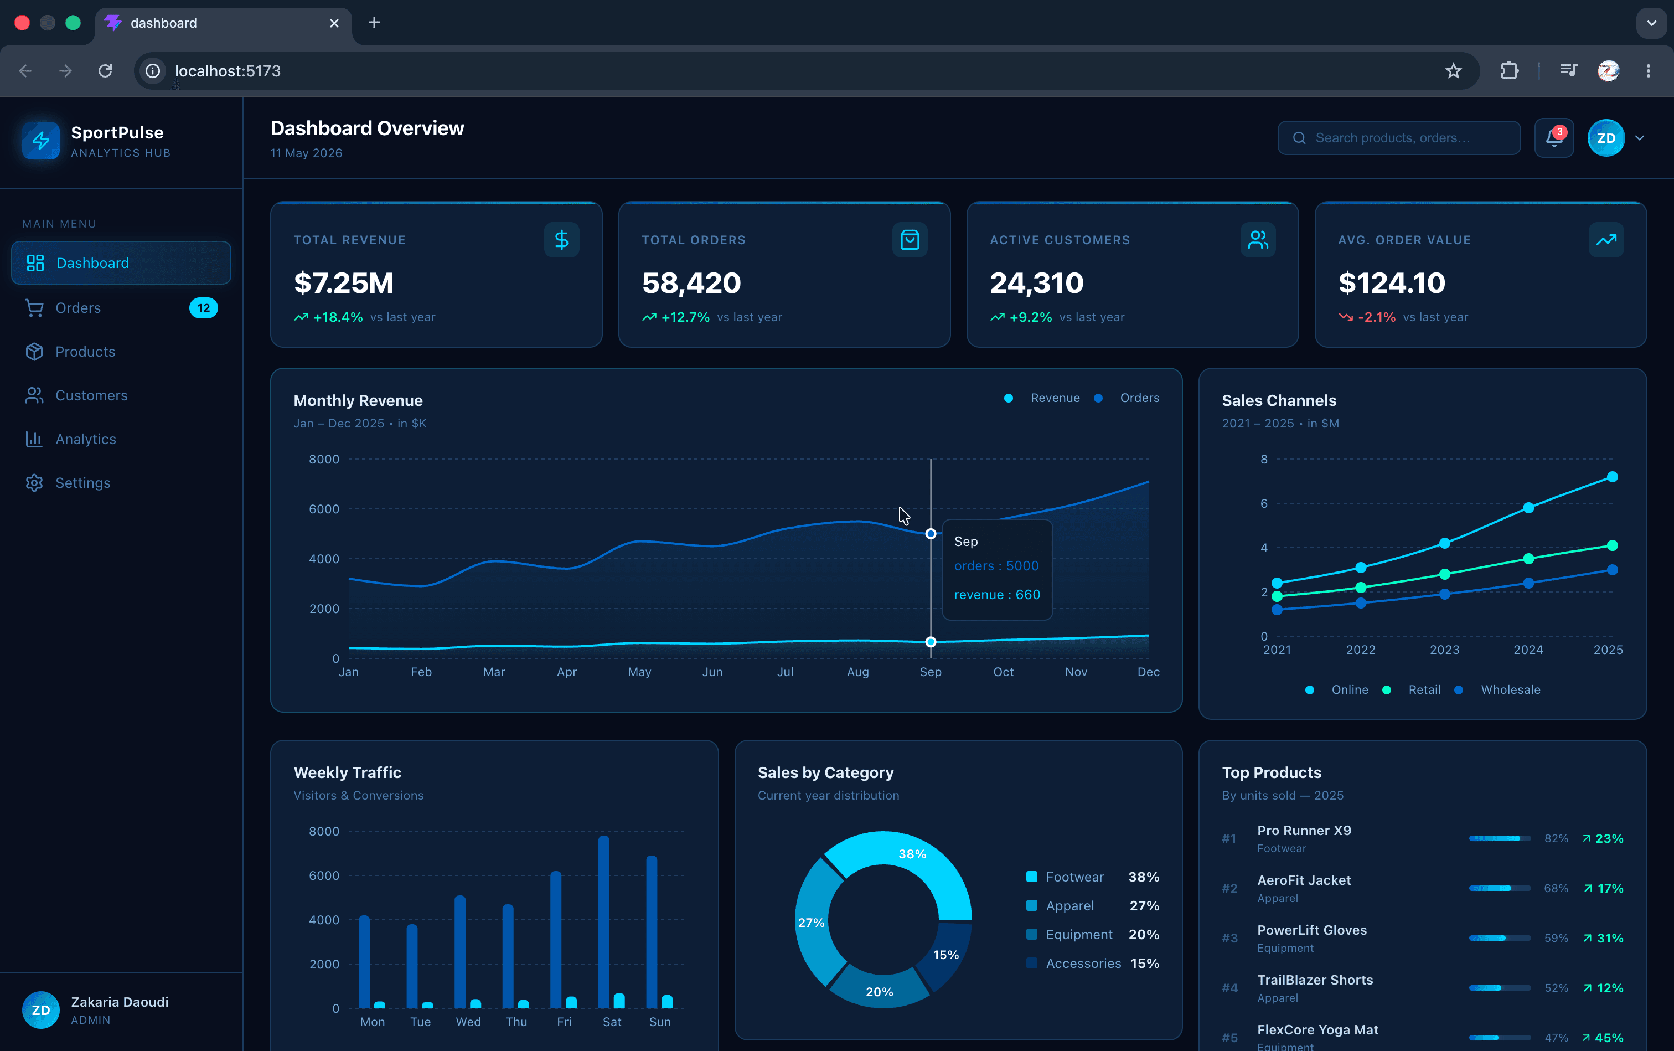Viewport: 1674px width, 1051px height.
Task: Click the 23% growth arrow for Pro Runner X9
Action: 1587,838
